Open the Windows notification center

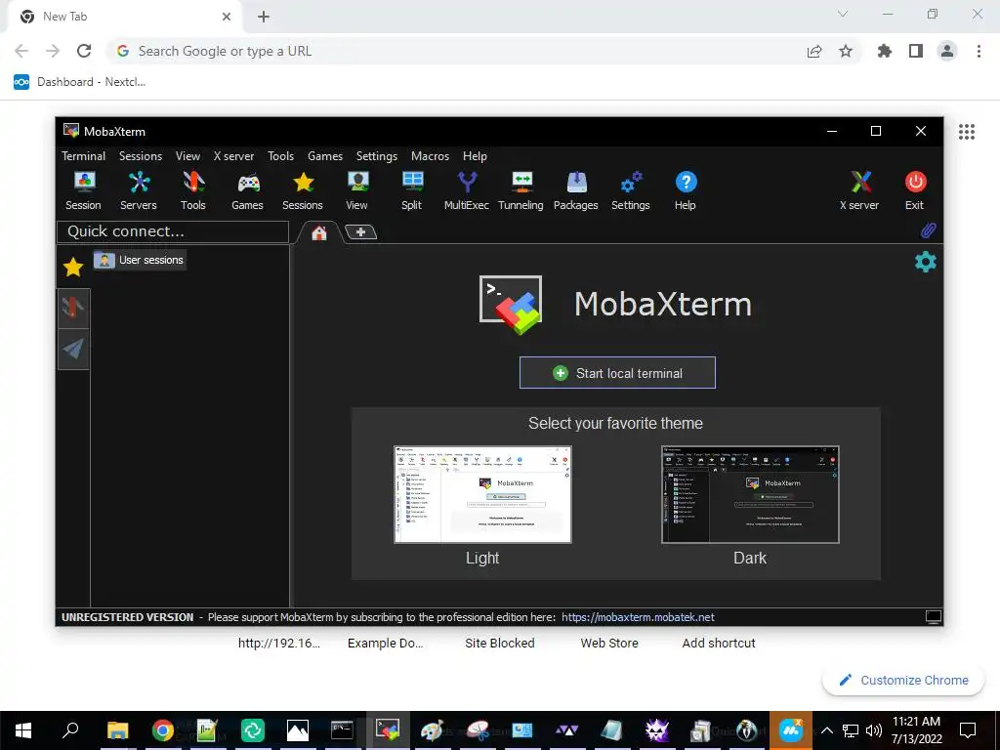click(x=968, y=730)
